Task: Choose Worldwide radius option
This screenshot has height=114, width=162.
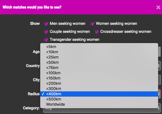Action: pos(99,104)
